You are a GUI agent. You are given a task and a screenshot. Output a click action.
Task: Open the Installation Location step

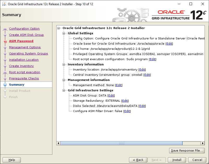click(24, 60)
